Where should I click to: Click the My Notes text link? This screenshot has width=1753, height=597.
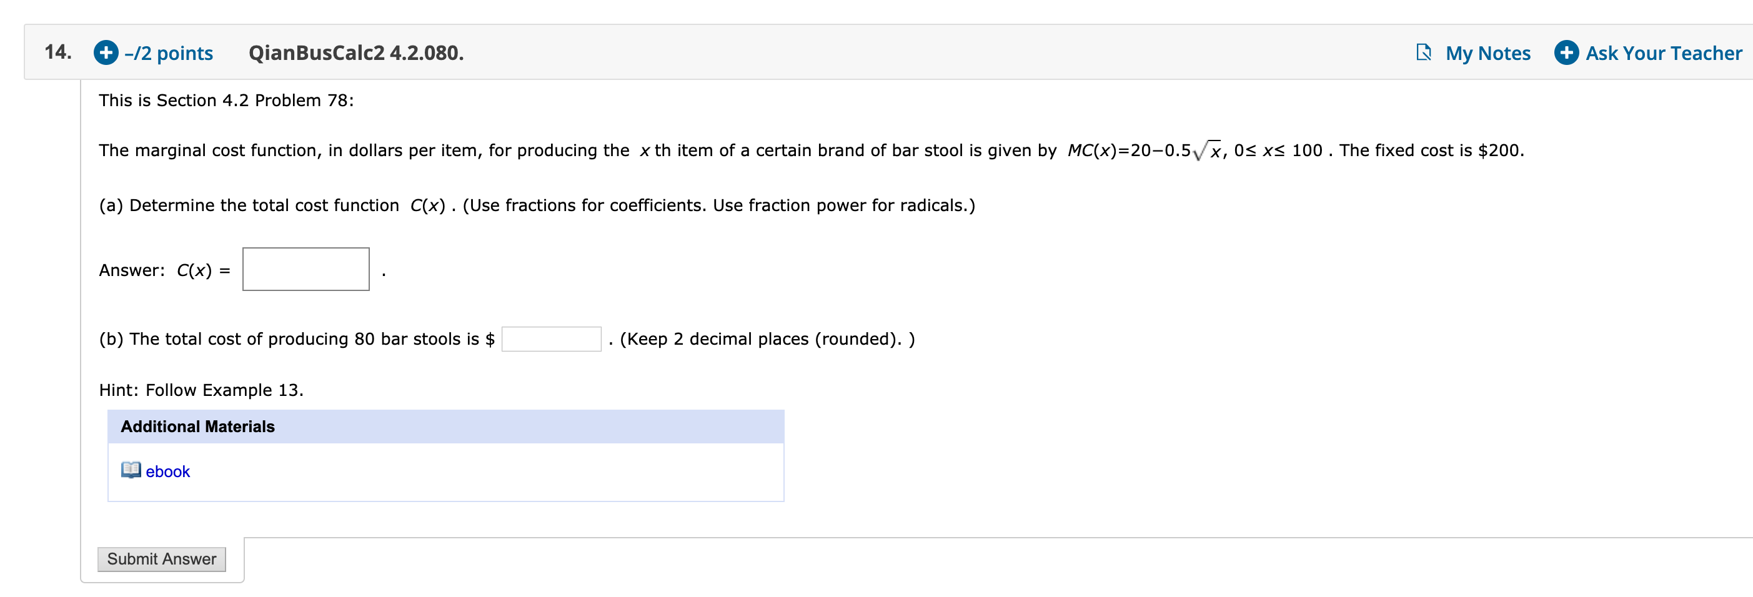pyautogui.click(x=1487, y=53)
